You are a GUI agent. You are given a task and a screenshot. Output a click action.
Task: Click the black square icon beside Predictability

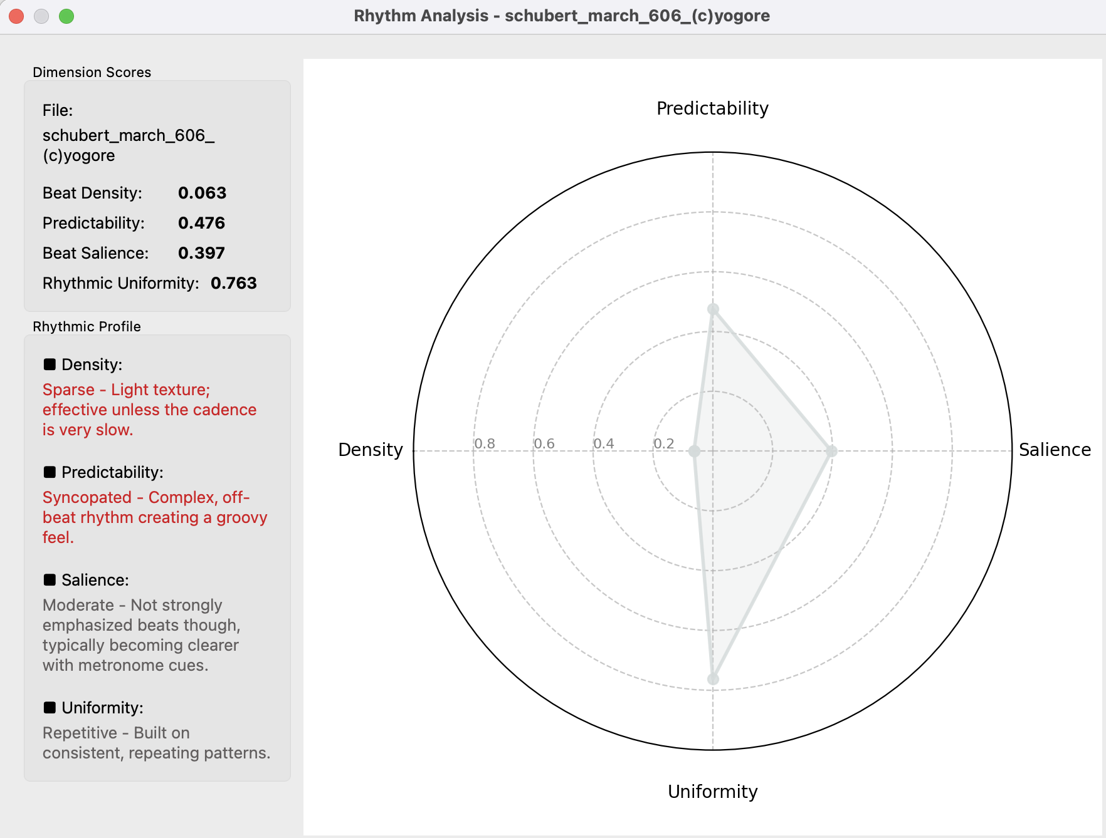point(50,472)
